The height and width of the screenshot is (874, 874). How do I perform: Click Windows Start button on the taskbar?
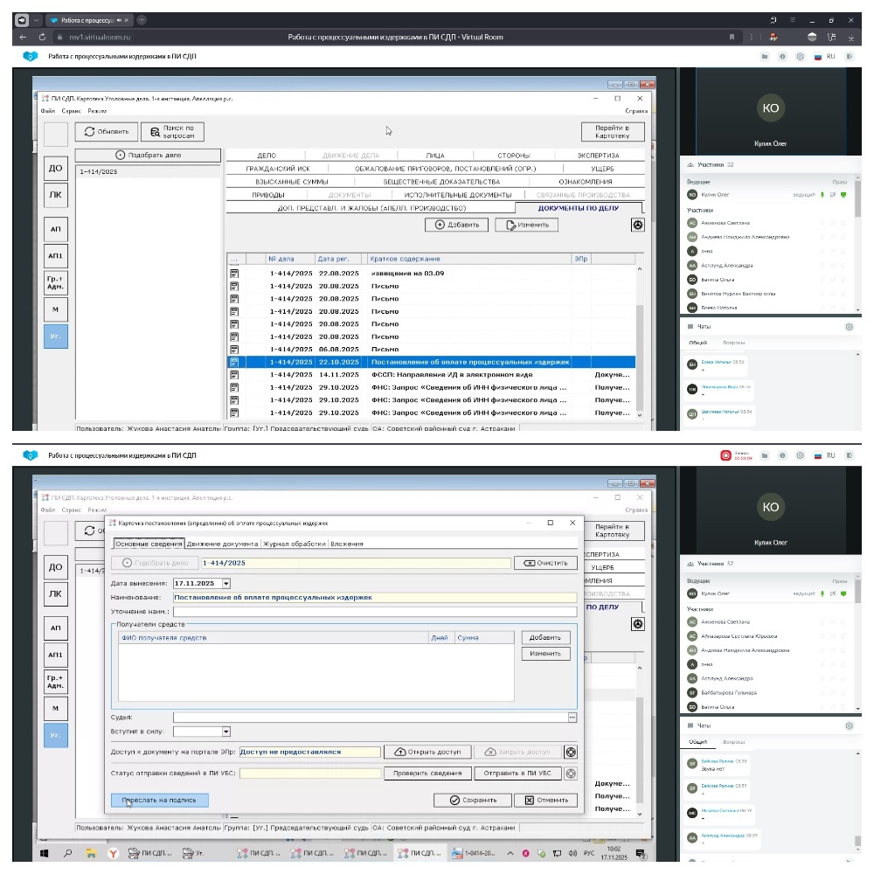click(x=43, y=853)
